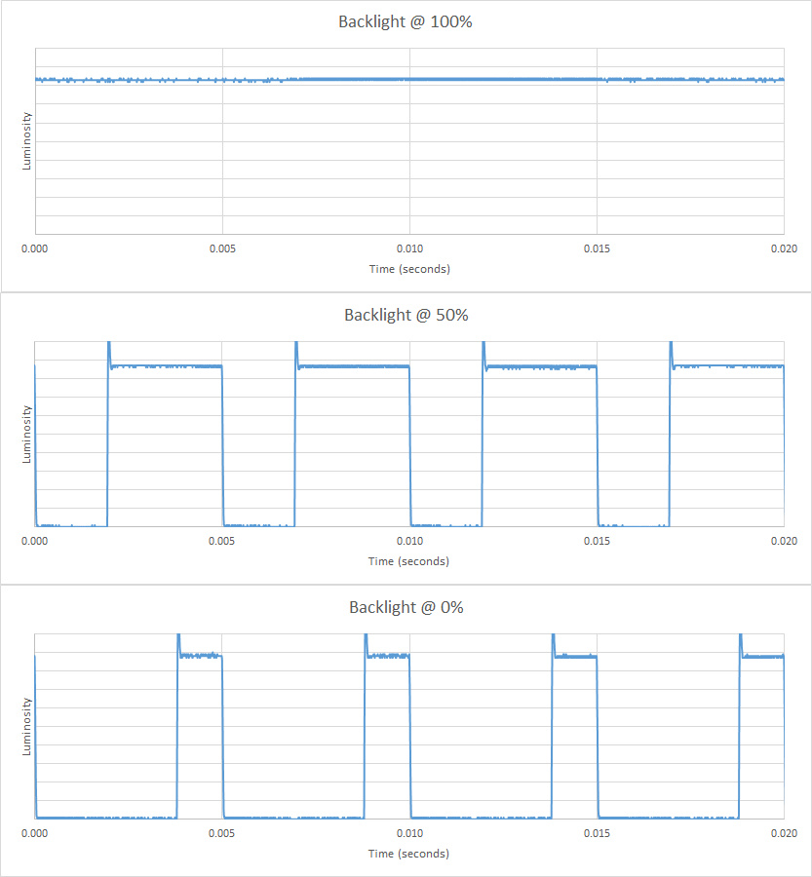Screen dimensions: 812x877
Task: Select the flat data line in 100% chart
Action: pos(409,79)
